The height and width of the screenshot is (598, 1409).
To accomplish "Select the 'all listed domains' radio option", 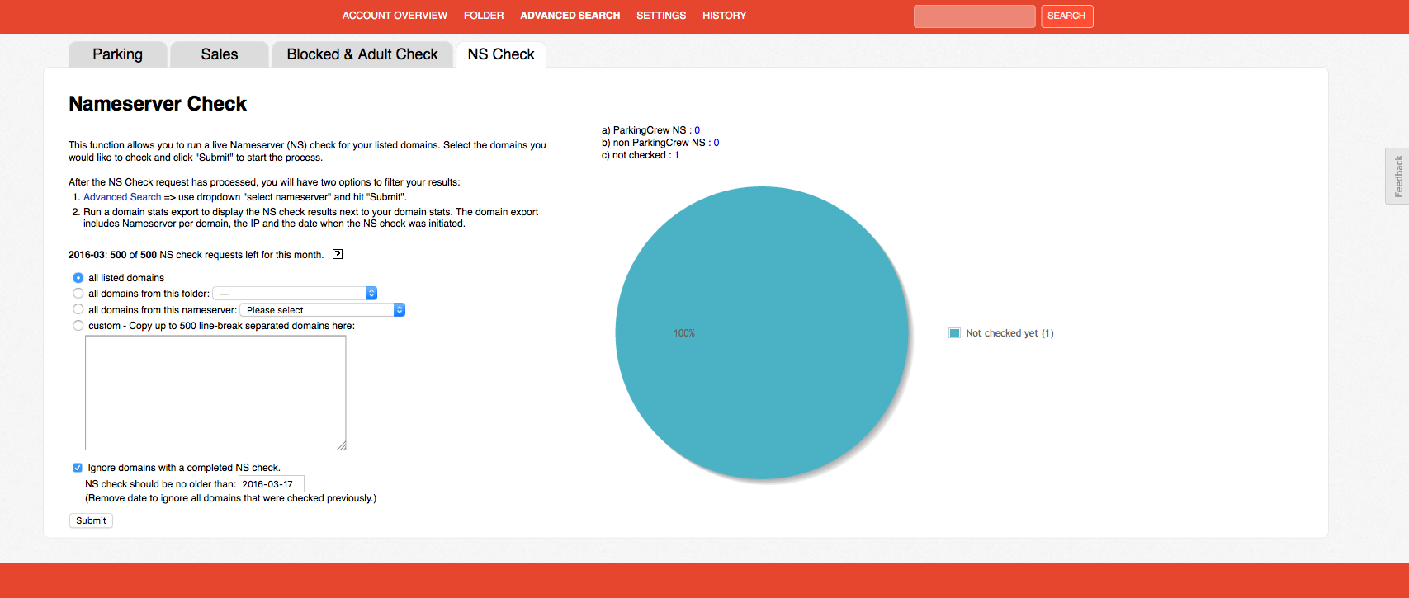I will coord(78,278).
